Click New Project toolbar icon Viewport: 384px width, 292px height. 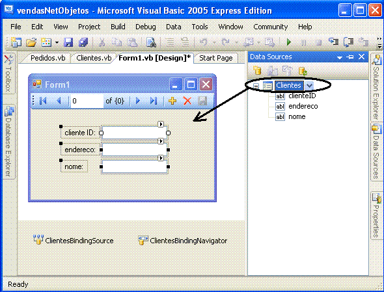(16, 42)
